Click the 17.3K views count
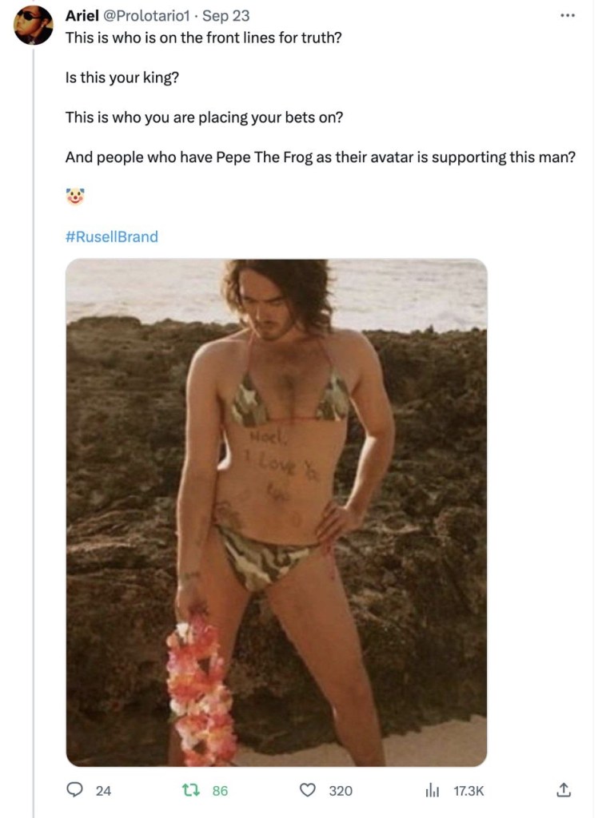 (x=468, y=791)
